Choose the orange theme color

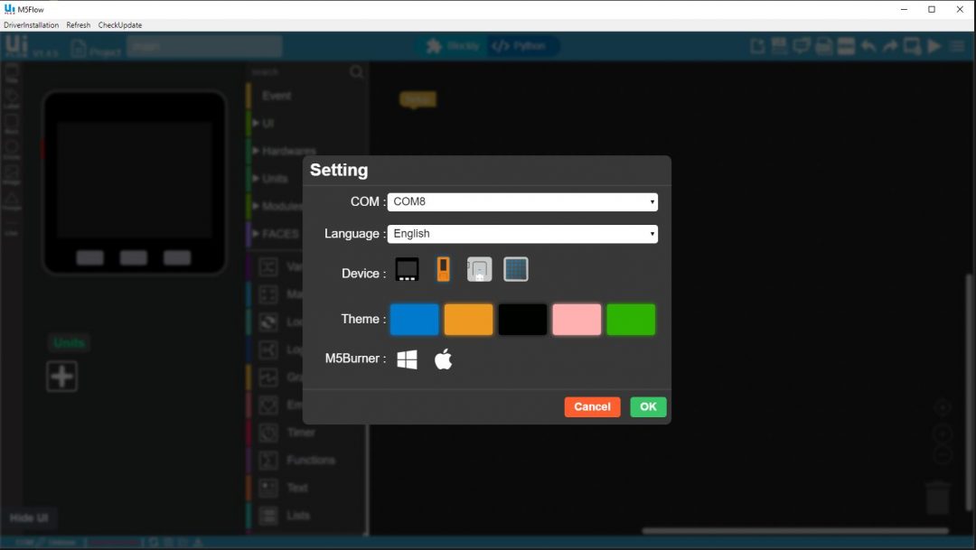click(468, 320)
